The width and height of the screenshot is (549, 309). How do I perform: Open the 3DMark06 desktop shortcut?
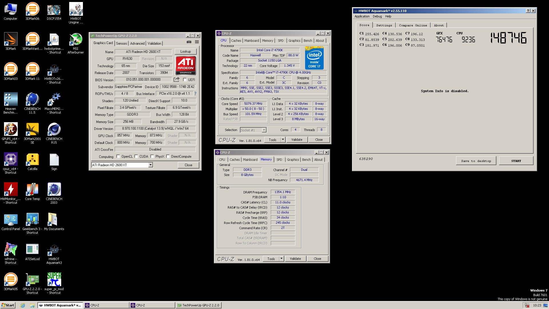(32, 11)
